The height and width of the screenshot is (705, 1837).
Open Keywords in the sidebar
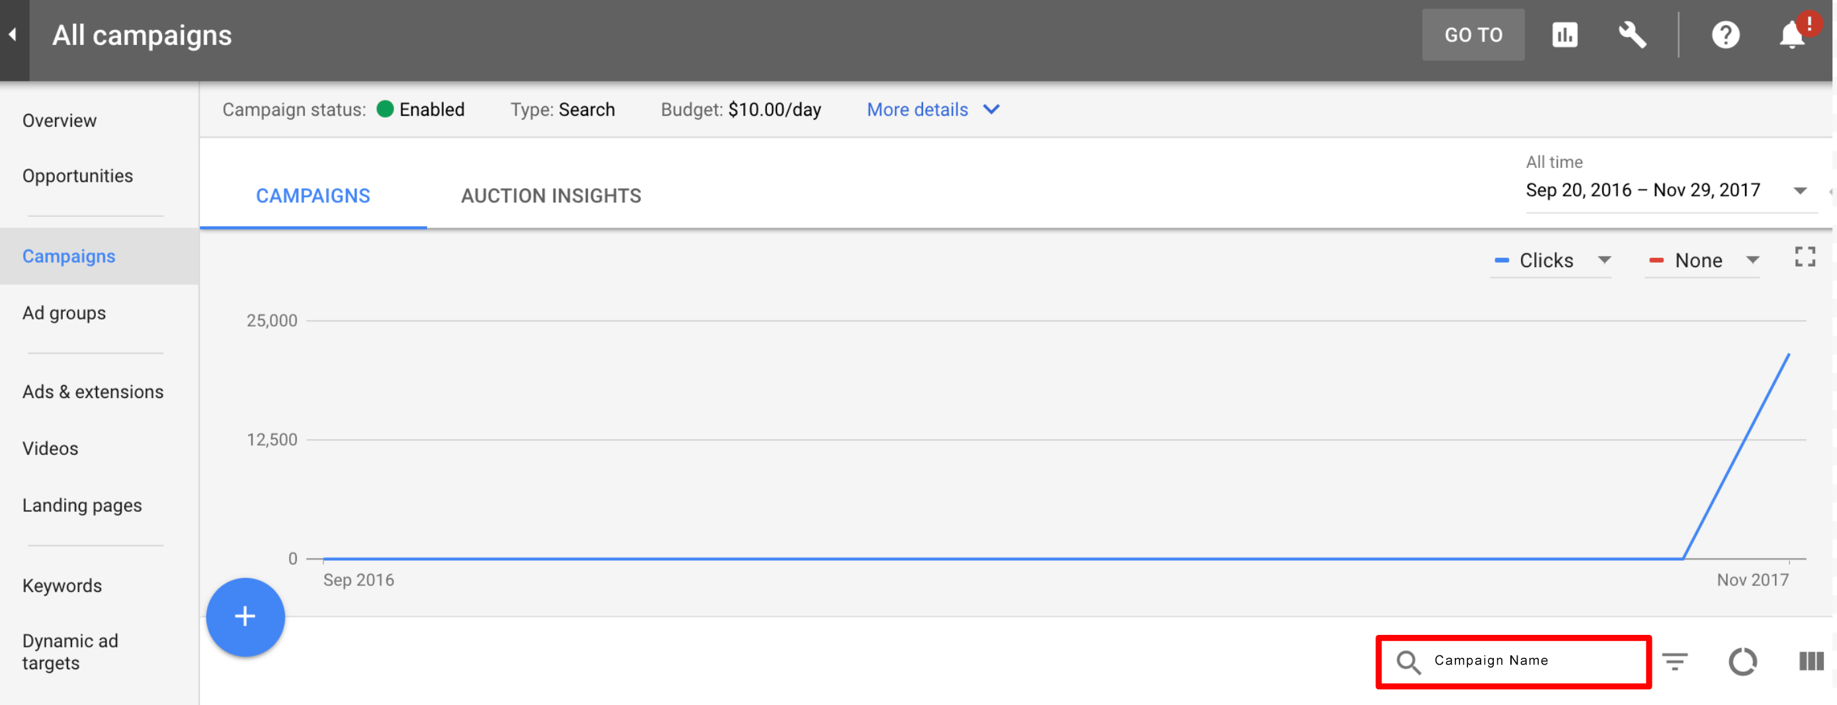pyautogui.click(x=62, y=586)
